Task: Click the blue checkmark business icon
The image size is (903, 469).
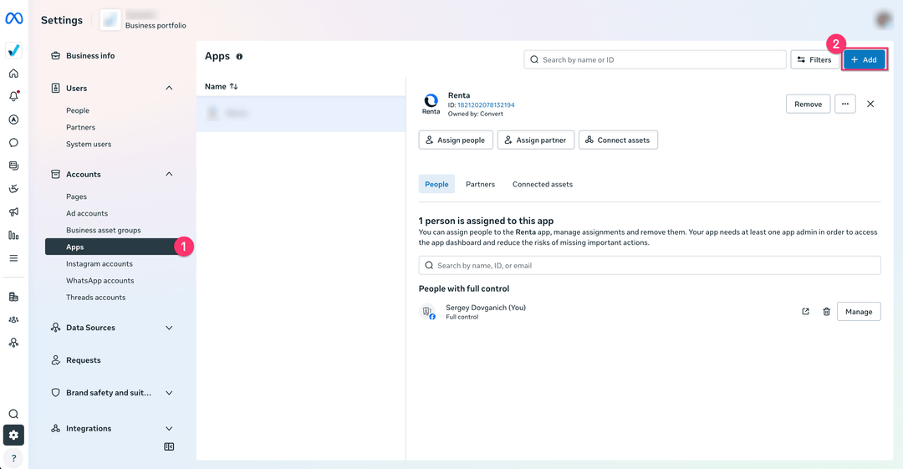Action: click(14, 50)
